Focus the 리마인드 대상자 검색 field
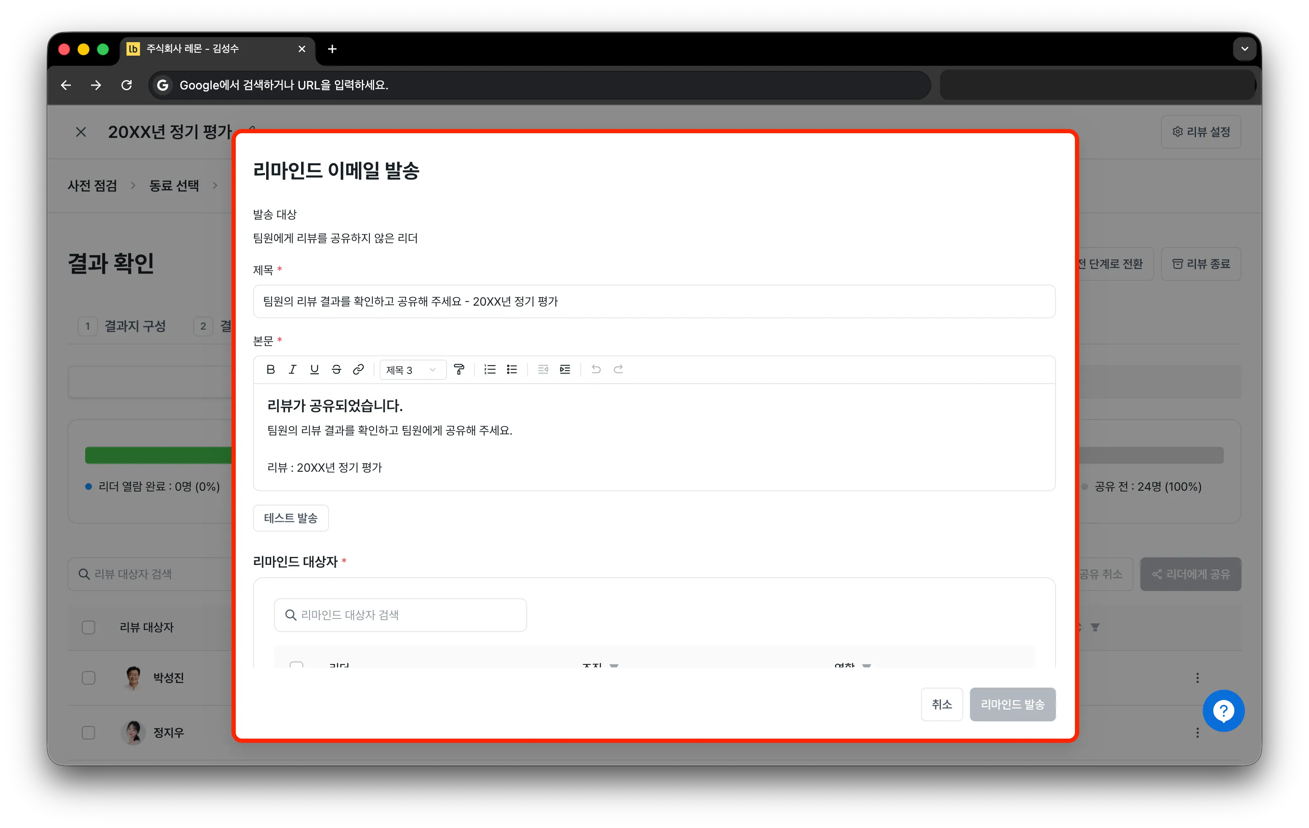This screenshot has width=1309, height=828. click(400, 615)
